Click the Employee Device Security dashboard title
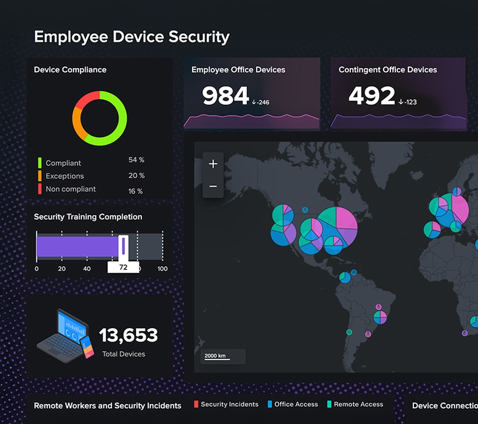 click(132, 37)
